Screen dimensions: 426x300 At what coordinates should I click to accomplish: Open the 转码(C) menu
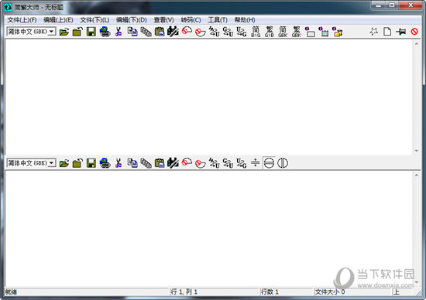point(191,20)
